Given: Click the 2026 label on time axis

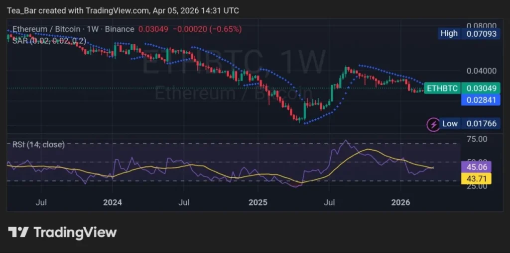Looking at the screenshot, I should pyautogui.click(x=401, y=203).
